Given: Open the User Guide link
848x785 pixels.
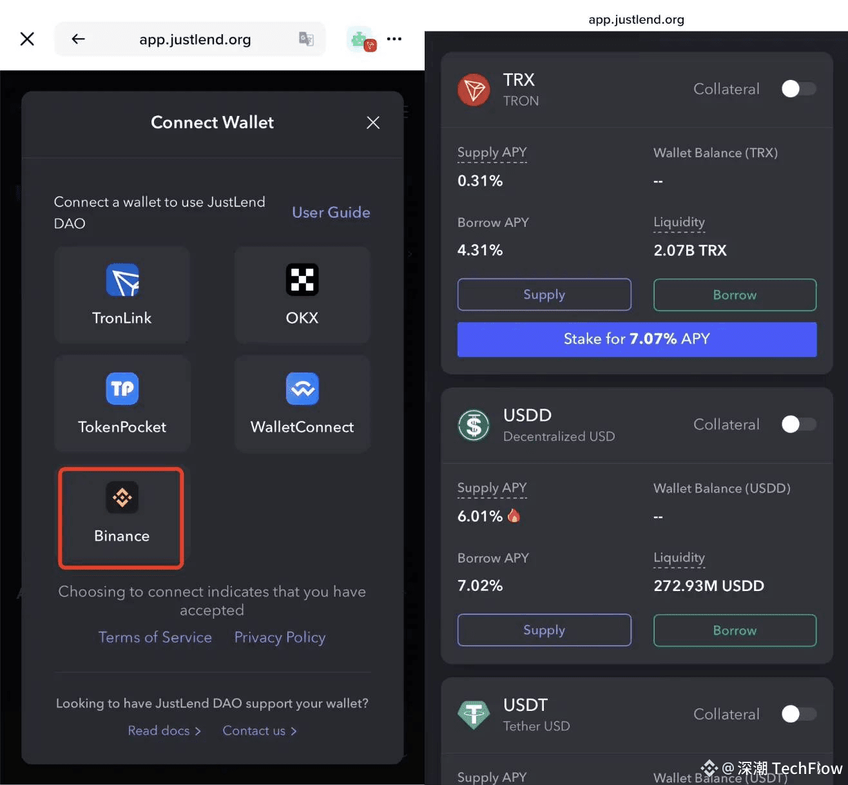Looking at the screenshot, I should (331, 212).
